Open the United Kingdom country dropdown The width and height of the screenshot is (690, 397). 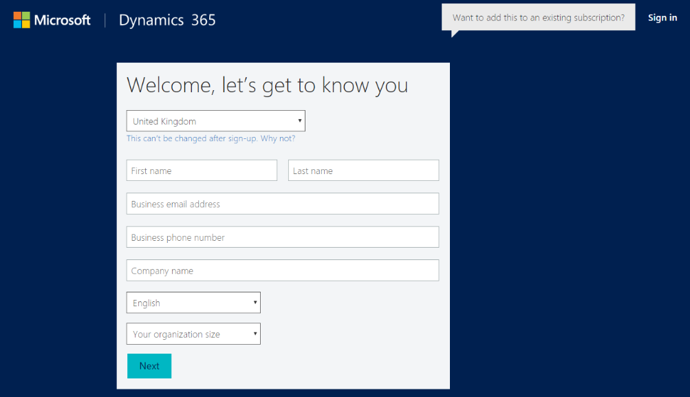coord(215,121)
